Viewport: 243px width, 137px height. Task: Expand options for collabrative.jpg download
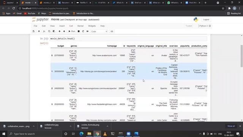click(71, 126)
